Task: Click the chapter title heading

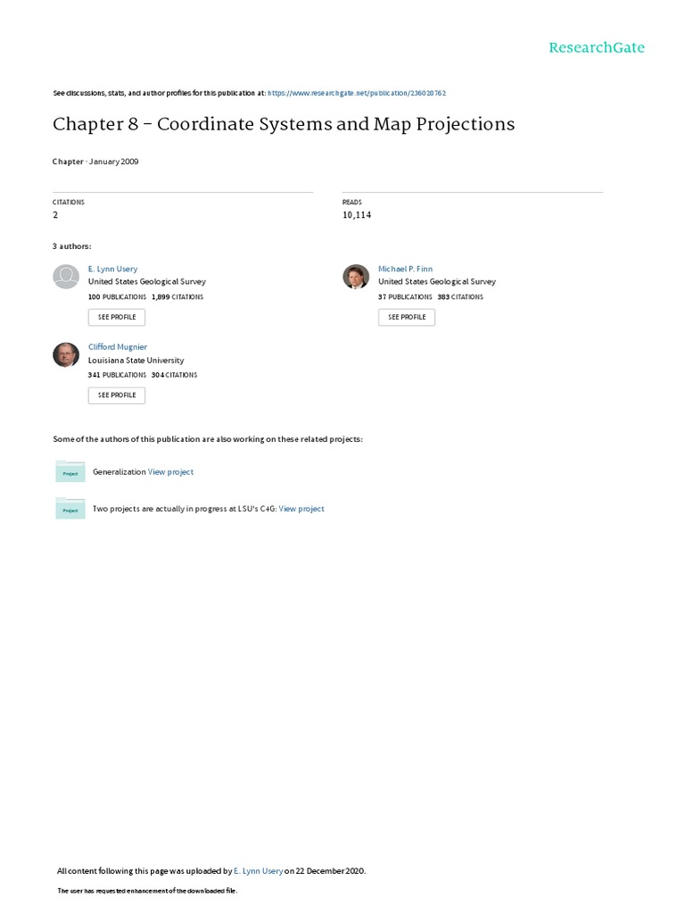Action: point(284,124)
